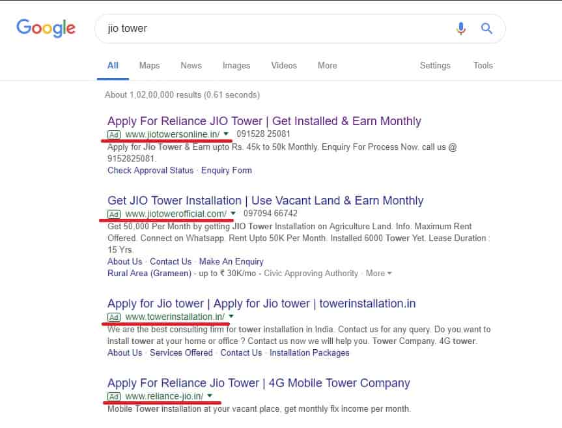The height and width of the screenshot is (428, 562).
Task: Click inside the search input field
Action: coord(260,29)
